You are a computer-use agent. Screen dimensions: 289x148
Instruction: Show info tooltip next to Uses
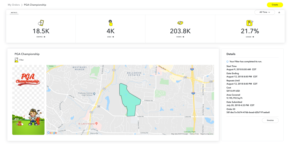tap(113, 37)
